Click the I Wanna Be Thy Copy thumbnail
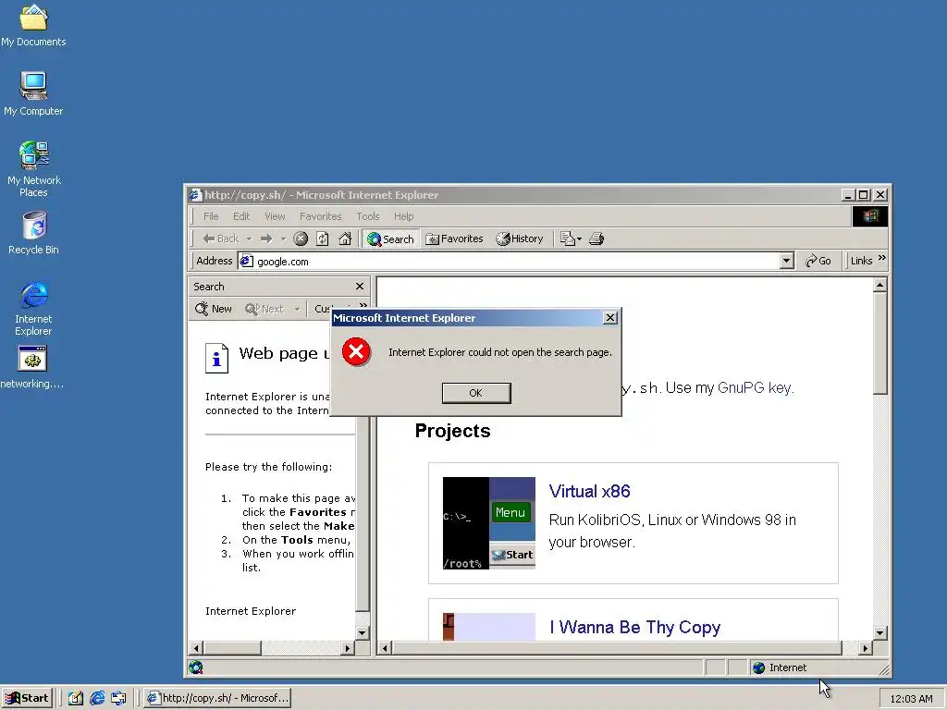The width and height of the screenshot is (947, 710). (x=488, y=628)
